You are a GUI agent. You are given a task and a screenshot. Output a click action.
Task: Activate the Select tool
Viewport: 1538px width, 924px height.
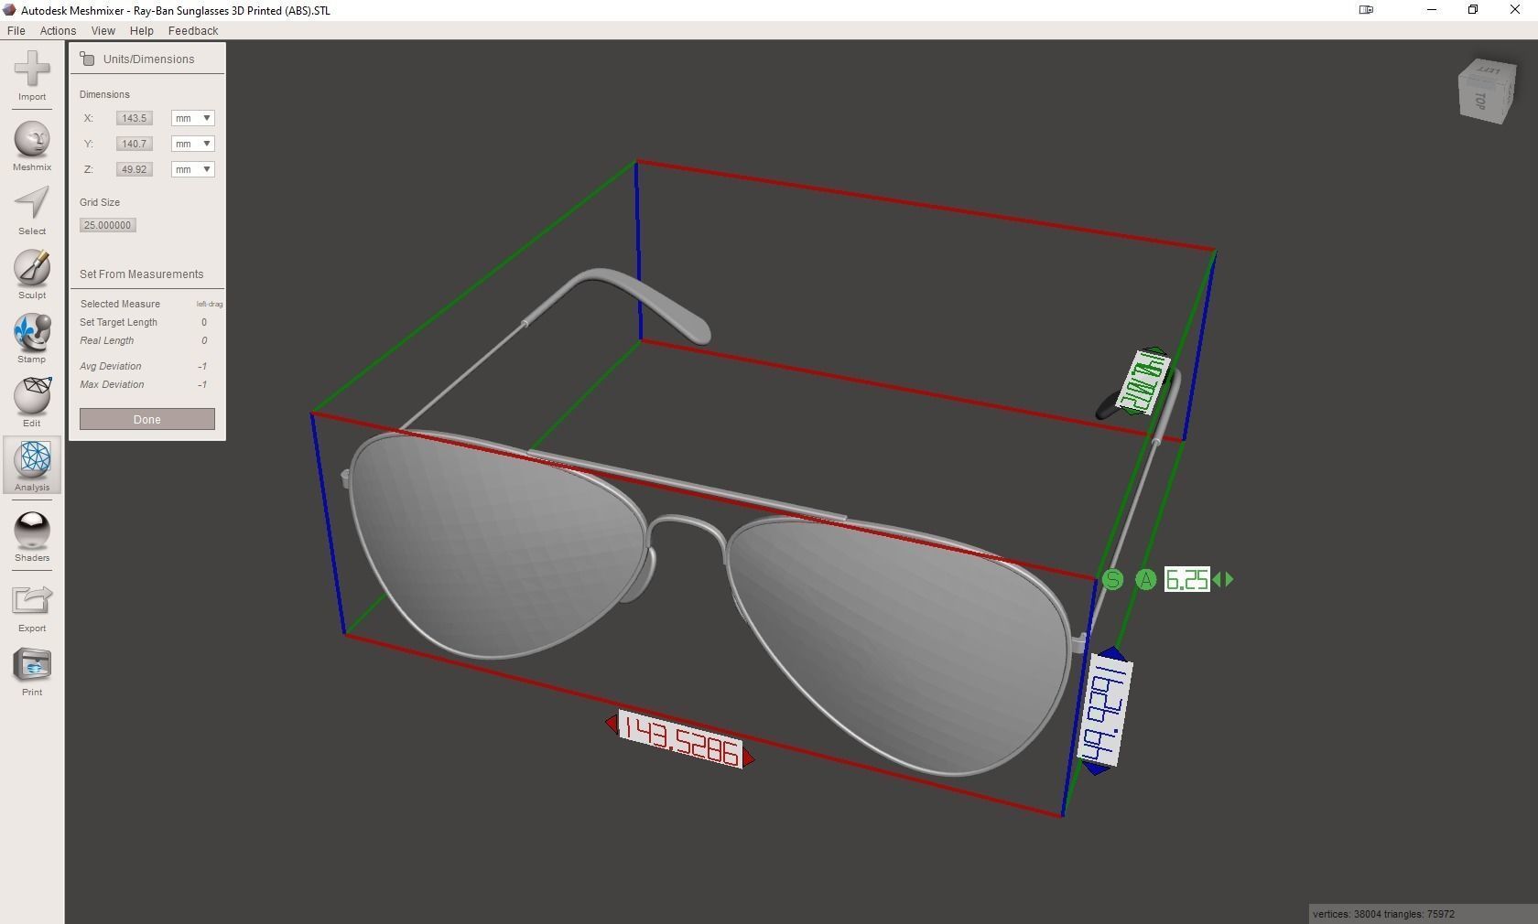click(x=32, y=210)
